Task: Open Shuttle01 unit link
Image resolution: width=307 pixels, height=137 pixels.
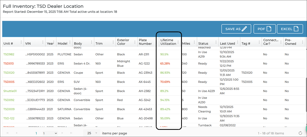Action: point(10,91)
